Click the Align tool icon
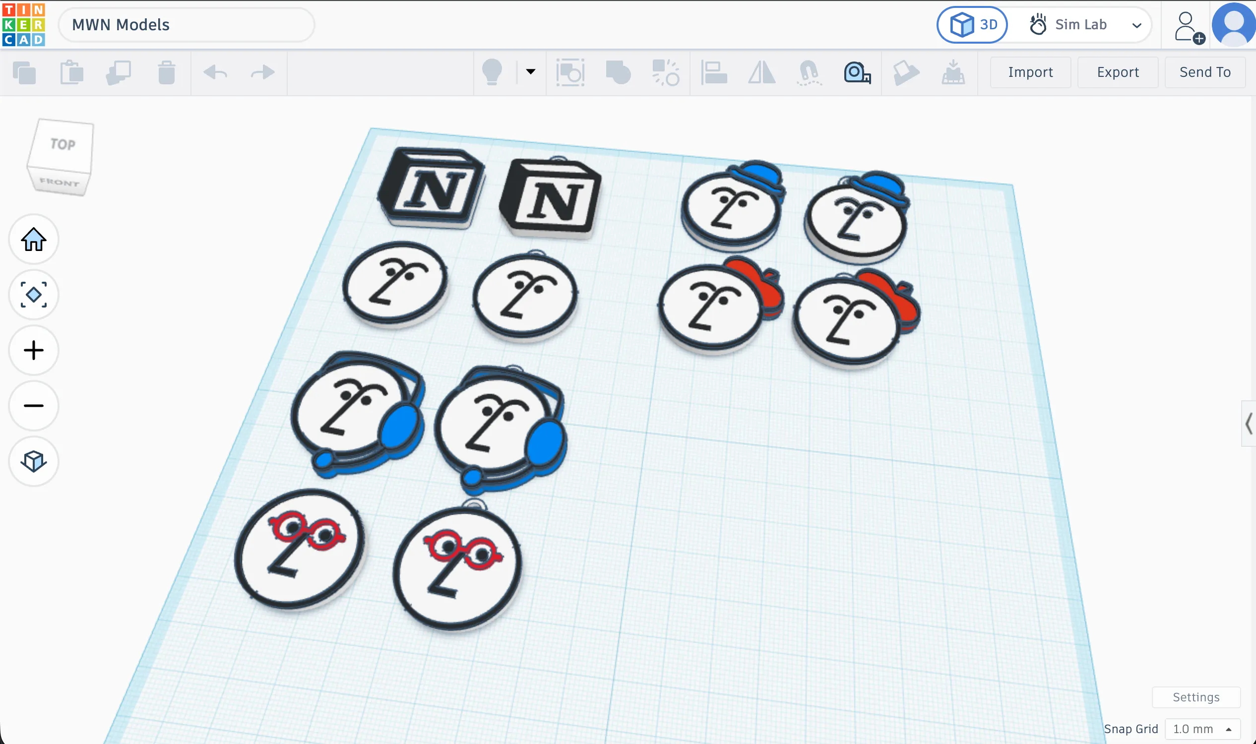This screenshot has width=1256, height=744. 714,73
